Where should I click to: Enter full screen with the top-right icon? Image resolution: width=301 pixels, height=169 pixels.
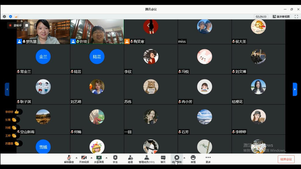click(297, 17)
